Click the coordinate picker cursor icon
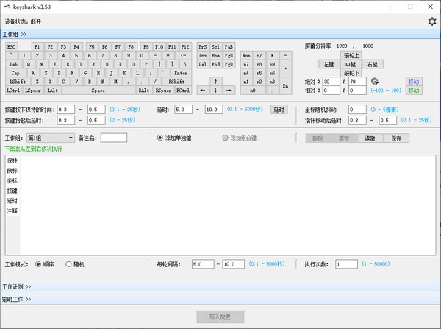Image resolution: width=441 pixels, height=329 pixels. click(x=374, y=81)
